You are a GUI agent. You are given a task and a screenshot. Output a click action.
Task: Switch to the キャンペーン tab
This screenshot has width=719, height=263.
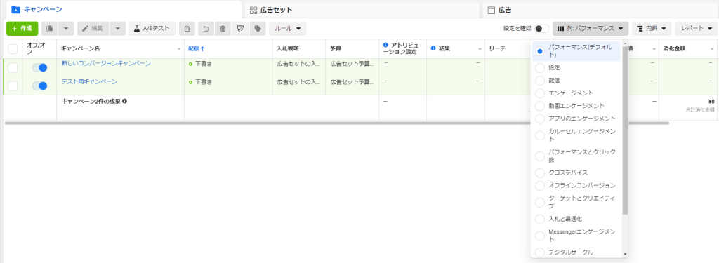[x=123, y=9]
